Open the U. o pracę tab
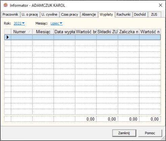Viewport: 166px width, 141px height. pyautogui.click(x=30, y=14)
